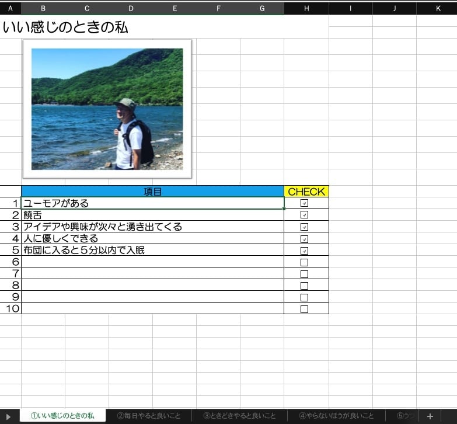This screenshot has height=424, width=457.
Task: Toggle the checkbox for 饒舌
Action: point(304,215)
